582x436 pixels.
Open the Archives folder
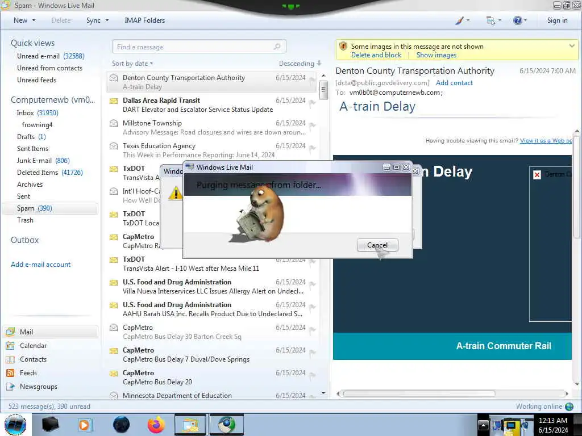pos(30,185)
